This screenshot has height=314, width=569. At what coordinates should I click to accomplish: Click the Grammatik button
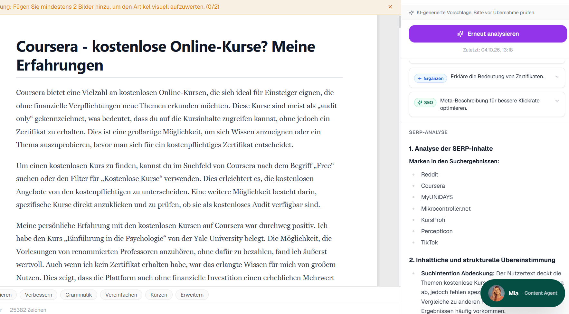[79, 295]
